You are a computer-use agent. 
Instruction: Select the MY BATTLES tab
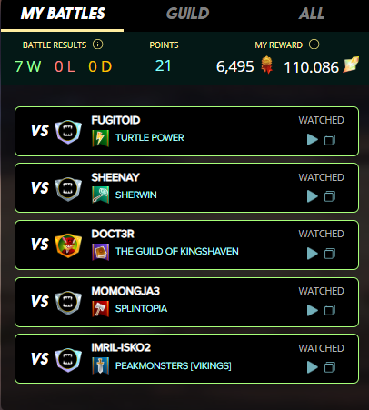[x=63, y=14]
